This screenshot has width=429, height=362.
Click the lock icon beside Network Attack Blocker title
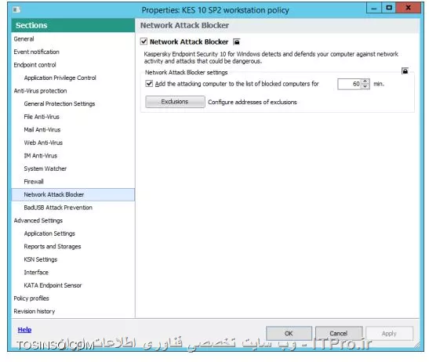pyautogui.click(x=236, y=42)
